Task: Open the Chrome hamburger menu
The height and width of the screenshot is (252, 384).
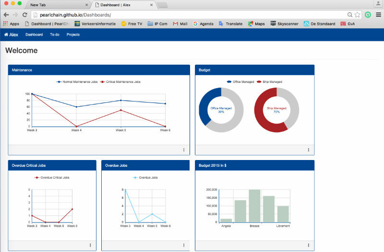Action: [378, 15]
